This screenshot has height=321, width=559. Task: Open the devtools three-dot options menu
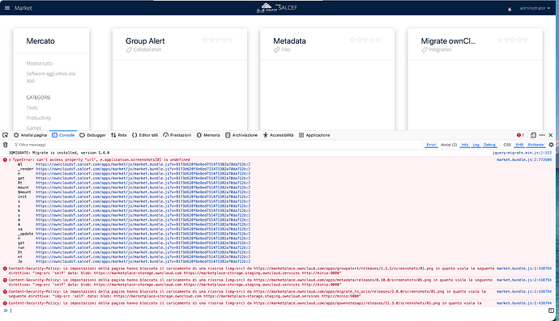pyautogui.click(x=542, y=135)
